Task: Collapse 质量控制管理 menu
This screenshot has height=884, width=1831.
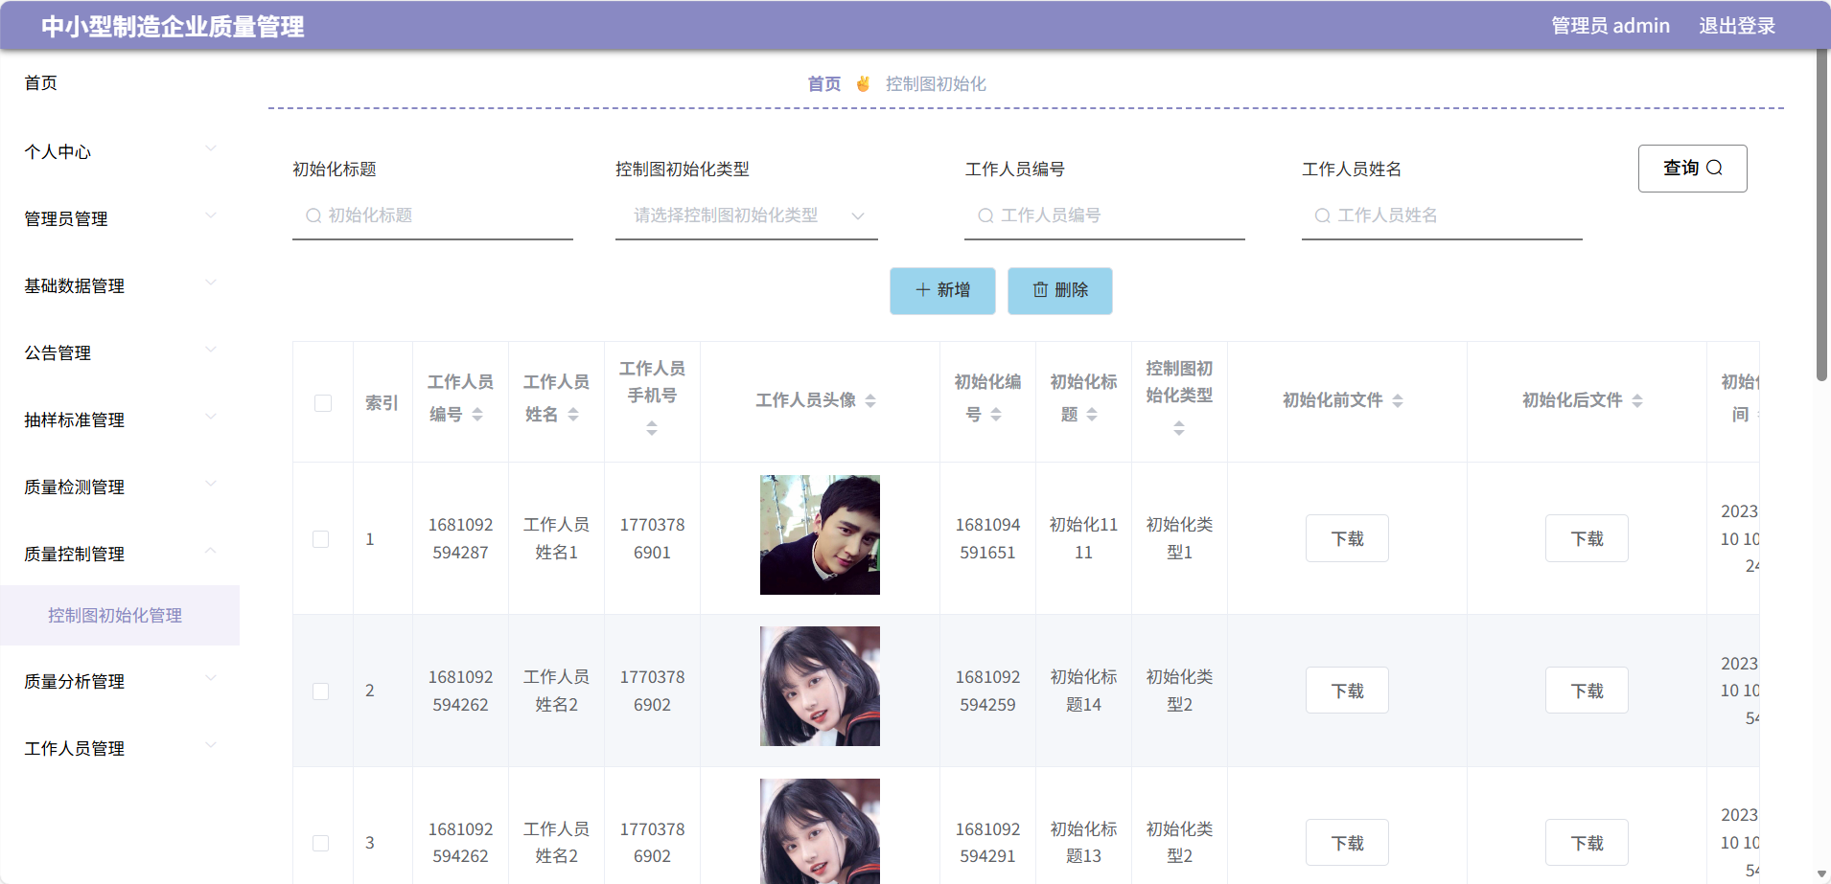Action: 120,554
